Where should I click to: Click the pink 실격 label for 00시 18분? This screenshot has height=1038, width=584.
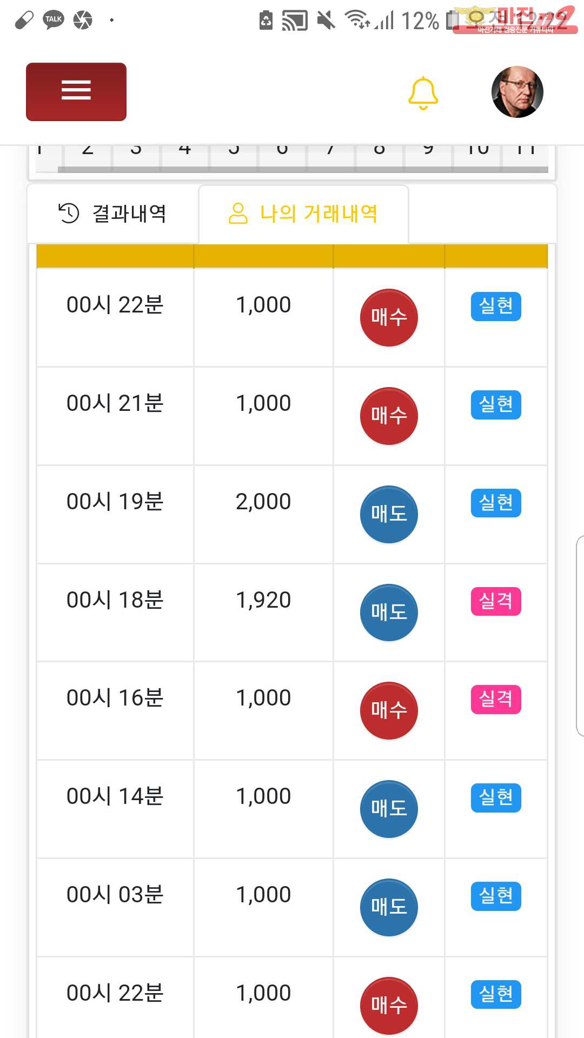point(496,601)
